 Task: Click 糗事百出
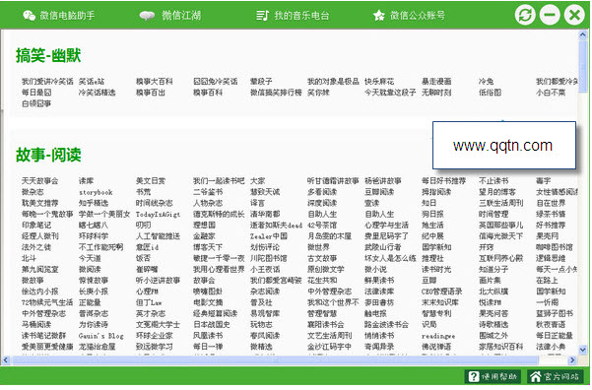tap(151, 93)
